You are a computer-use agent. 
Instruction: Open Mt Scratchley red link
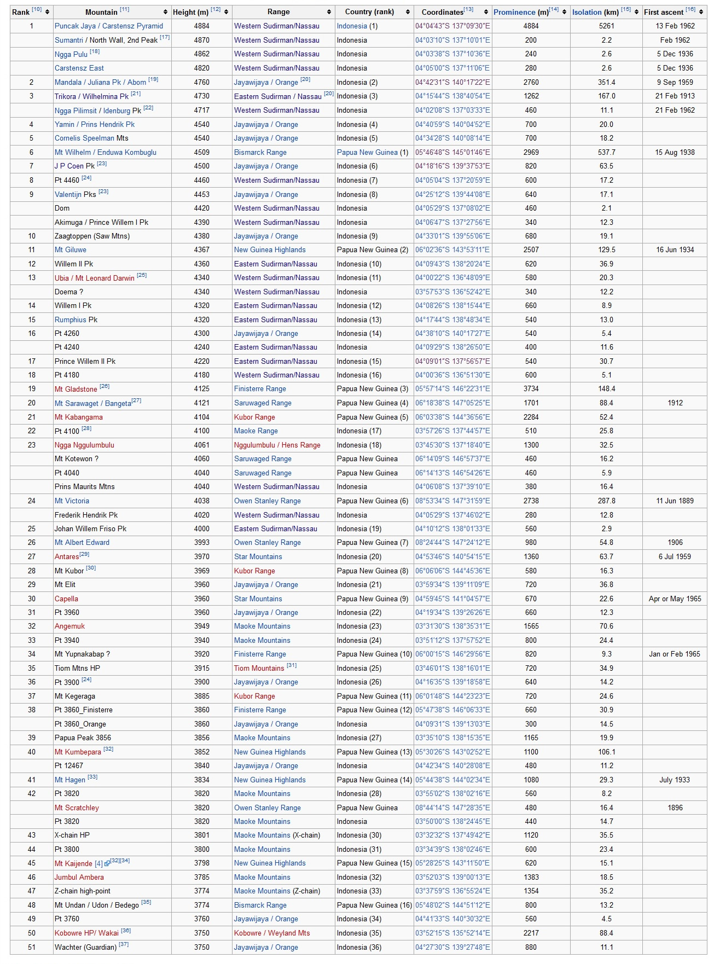point(77,808)
